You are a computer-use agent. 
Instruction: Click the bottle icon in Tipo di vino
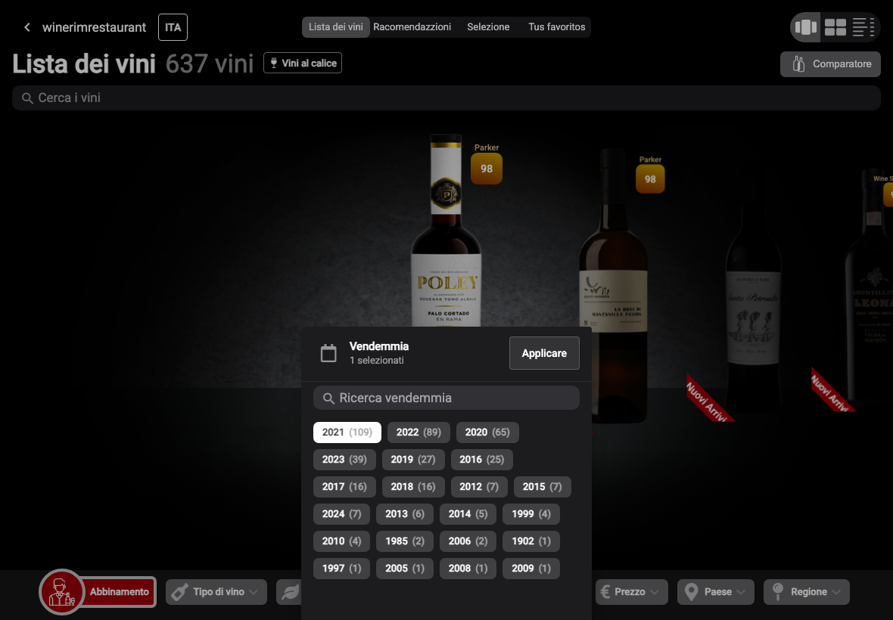coord(180,592)
